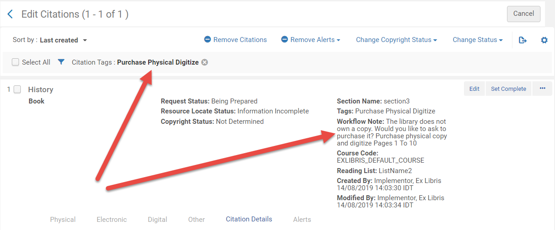The image size is (555, 230).
Task: Open the Change Status dropdown
Action: click(x=478, y=40)
